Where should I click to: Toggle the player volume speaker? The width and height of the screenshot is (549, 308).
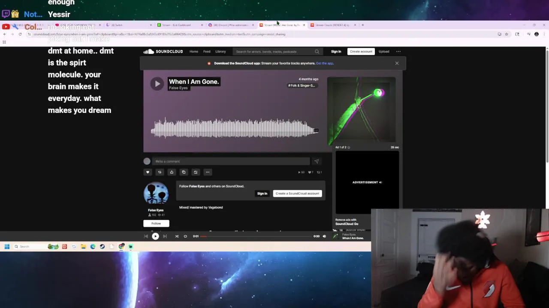[x=324, y=236]
